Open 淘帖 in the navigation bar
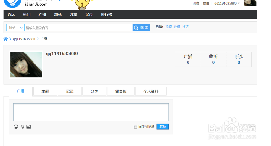 pyautogui.click(x=58, y=15)
